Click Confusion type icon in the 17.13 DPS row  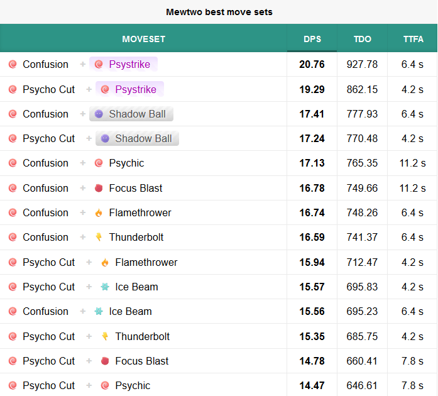(13, 163)
